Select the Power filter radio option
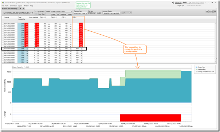This screenshot has height=132, width=220. (x=36, y=14)
